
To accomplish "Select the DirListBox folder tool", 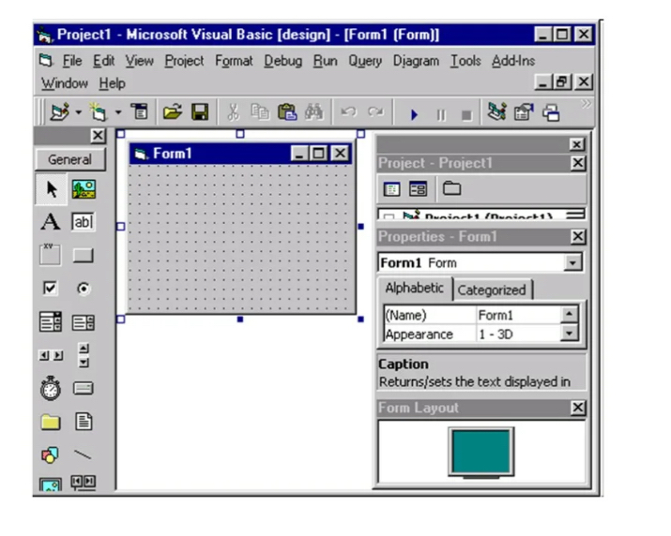I will coord(51,422).
